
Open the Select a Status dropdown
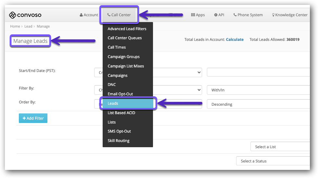click(273, 161)
